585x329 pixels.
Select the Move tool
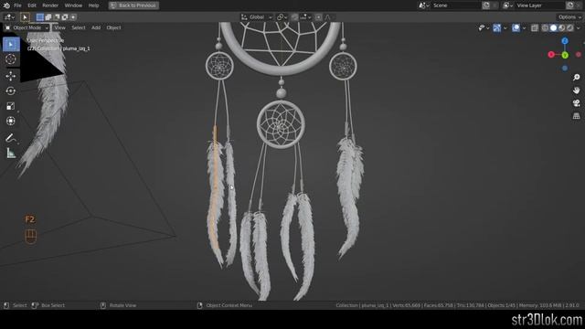coord(11,76)
